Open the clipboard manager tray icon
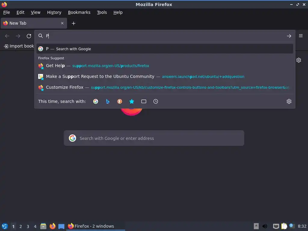 click(x=284, y=226)
